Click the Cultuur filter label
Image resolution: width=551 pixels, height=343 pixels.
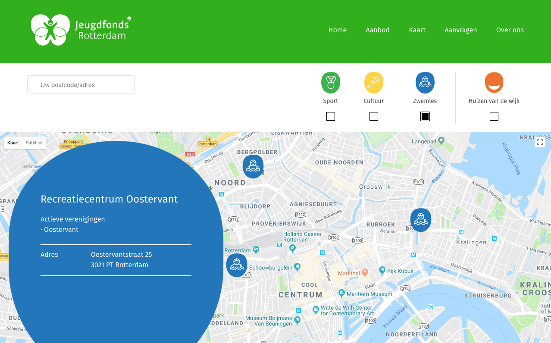(x=374, y=101)
